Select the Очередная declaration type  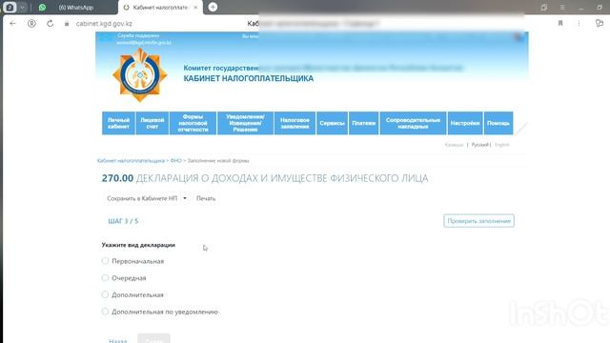pyautogui.click(x=105, y=277)
